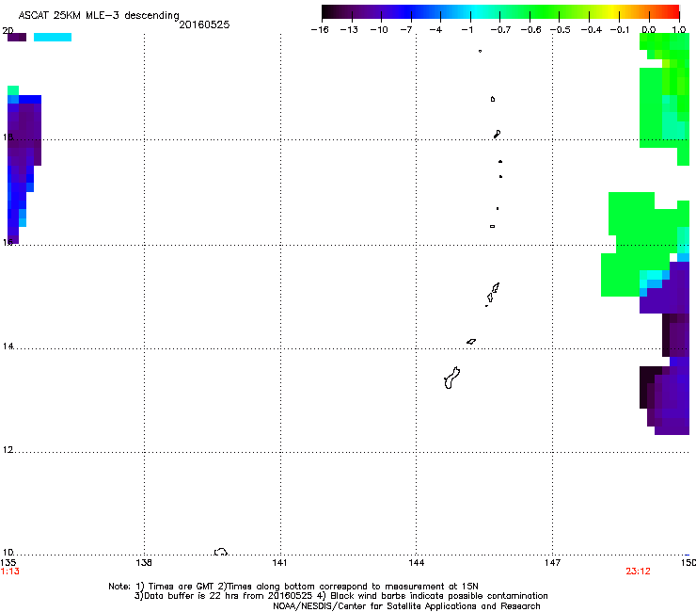Click the note line starting '3)Data buffer is 22 hrs'
The height and width of the screenshot is (612, 696).
tap(340, 596)
